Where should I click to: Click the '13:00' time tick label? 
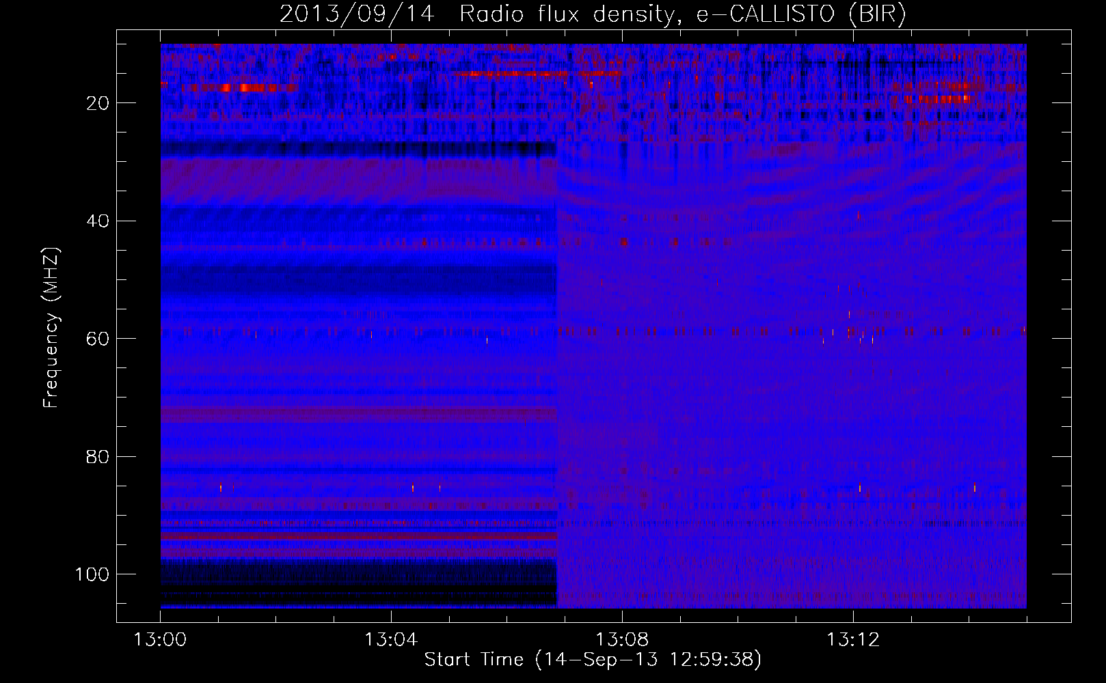click(160, 640)
